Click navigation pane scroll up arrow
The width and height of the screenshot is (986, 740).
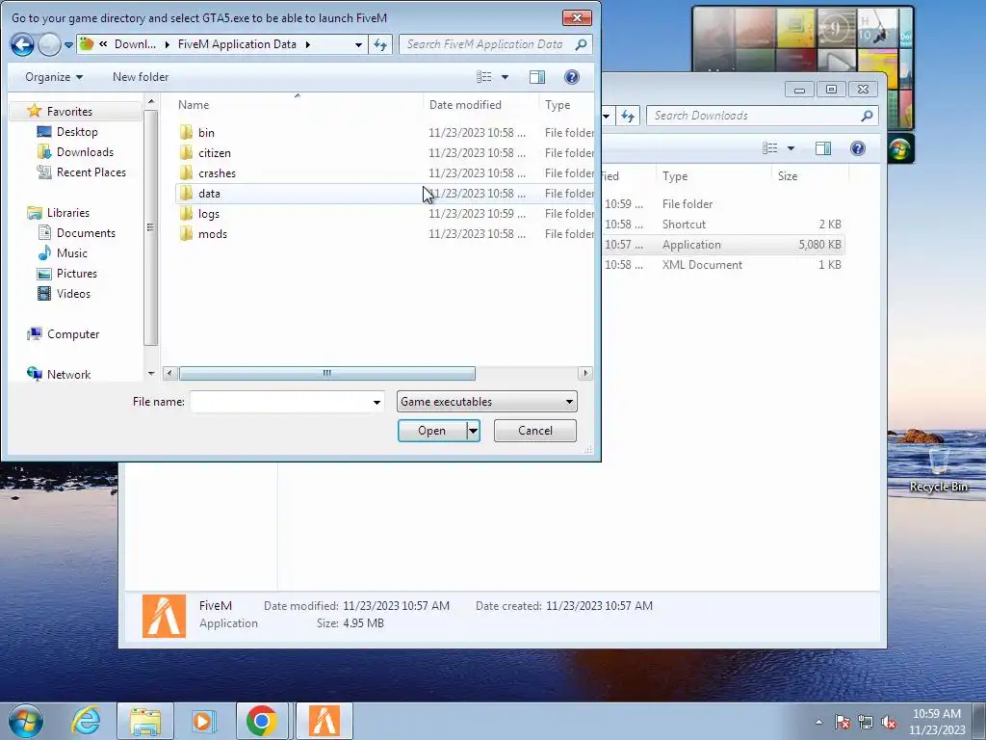point(151,101)
